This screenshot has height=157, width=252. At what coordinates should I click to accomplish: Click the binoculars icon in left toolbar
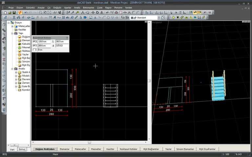pos(4,104)
